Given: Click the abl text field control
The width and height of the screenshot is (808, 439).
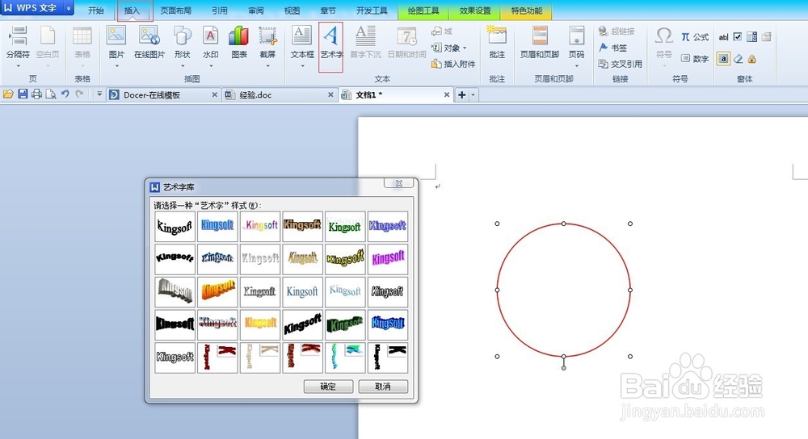Looking at the screenshot, I should coord(723,37).
